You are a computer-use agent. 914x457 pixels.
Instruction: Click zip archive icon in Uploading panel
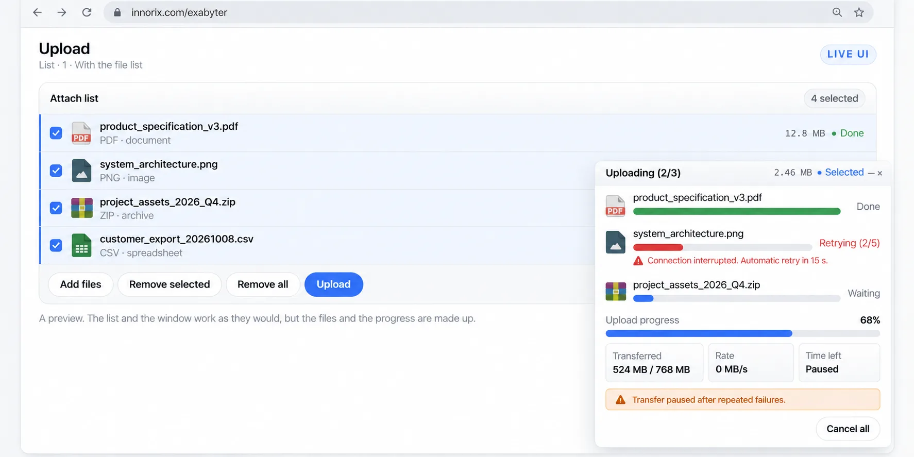click(x=615, y=291)
